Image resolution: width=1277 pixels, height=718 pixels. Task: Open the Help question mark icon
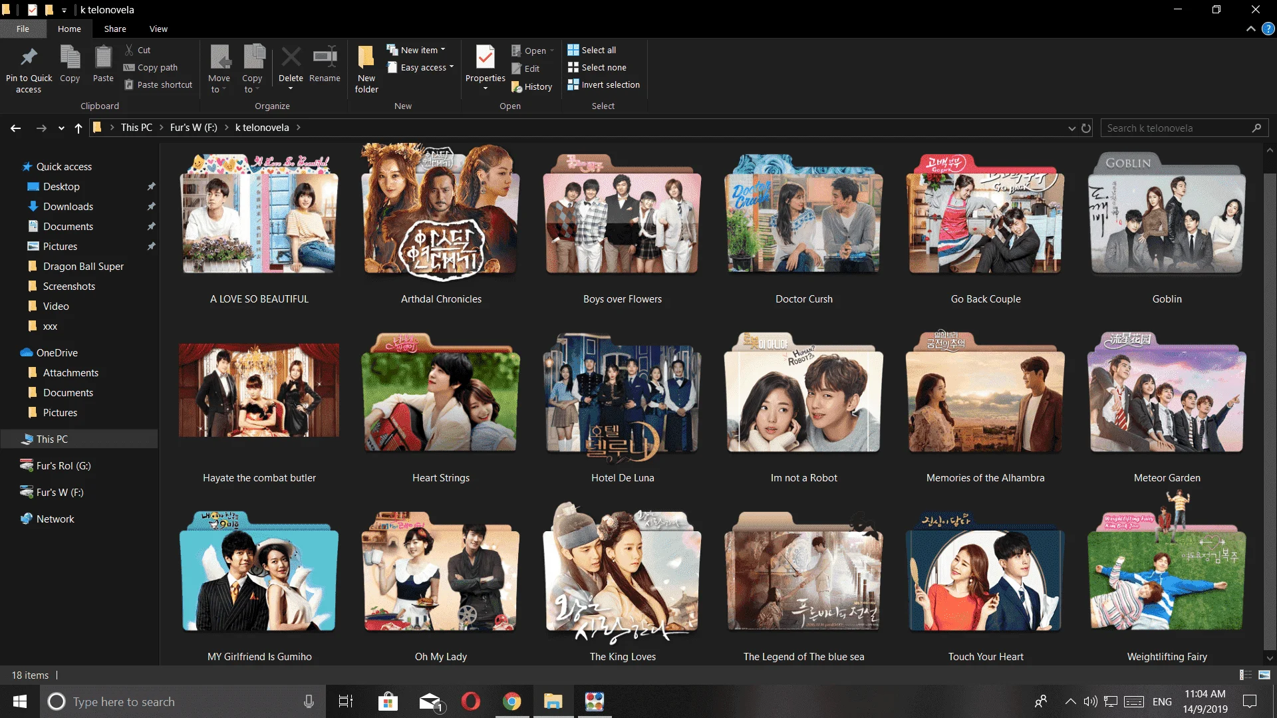[x=1268, y=29]
